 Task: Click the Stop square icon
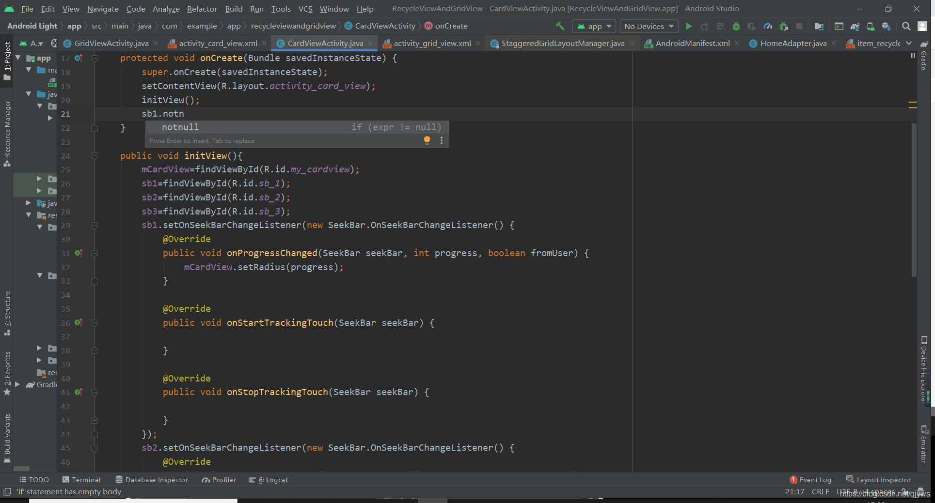coord(799,26)
